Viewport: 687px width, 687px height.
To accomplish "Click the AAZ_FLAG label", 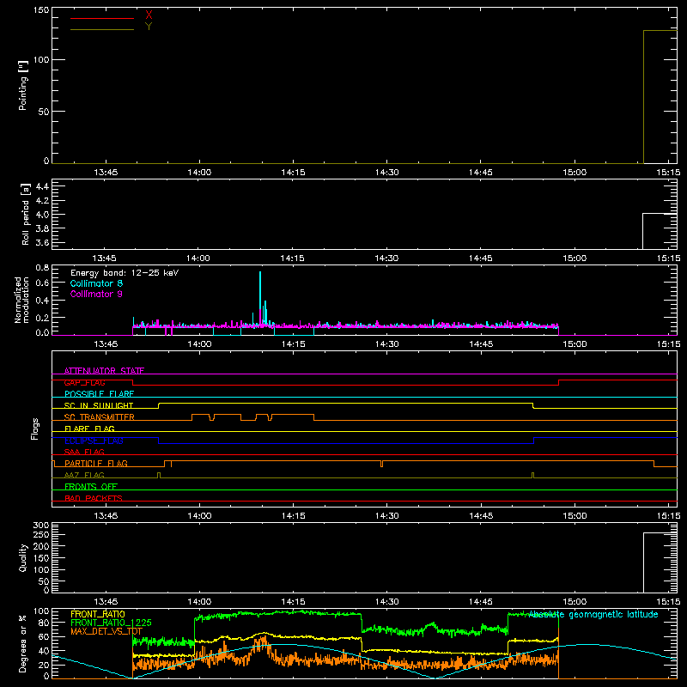I will tap(84, 475).
